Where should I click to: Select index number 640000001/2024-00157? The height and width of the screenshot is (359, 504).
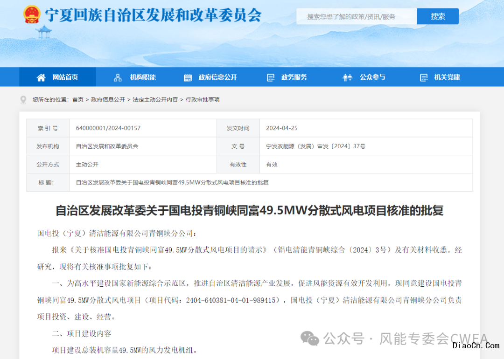[108, 128]
